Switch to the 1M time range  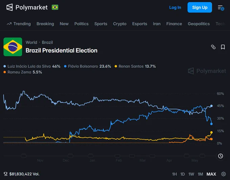[x=200, y=174]
